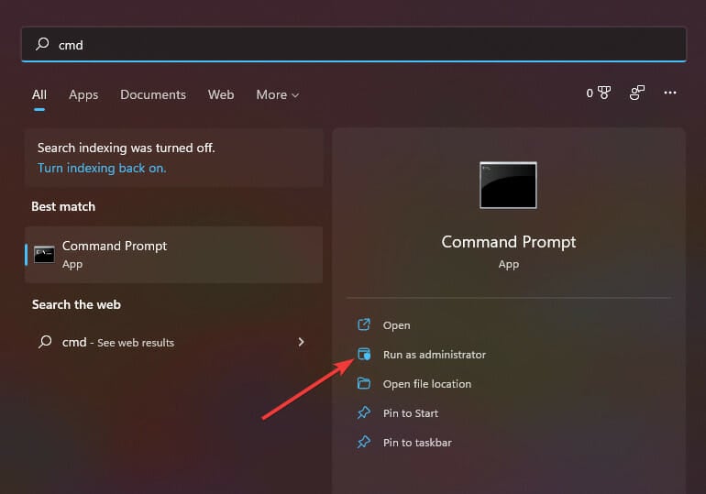Click the Open action icon
Viewport: 706px width, 494px height.
click(364, 324)
